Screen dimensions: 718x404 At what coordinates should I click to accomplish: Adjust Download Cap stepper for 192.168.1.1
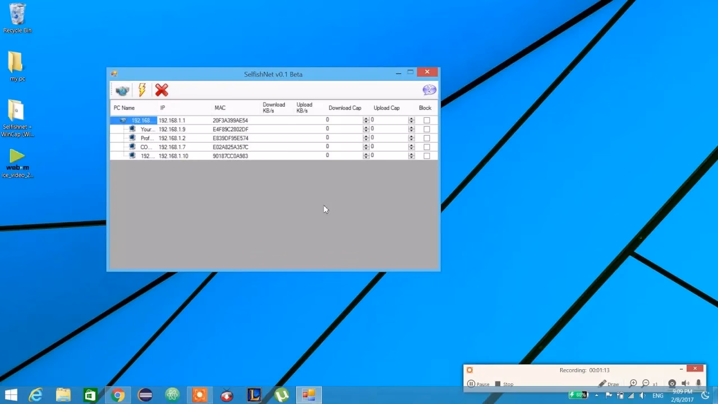point(366,120)
